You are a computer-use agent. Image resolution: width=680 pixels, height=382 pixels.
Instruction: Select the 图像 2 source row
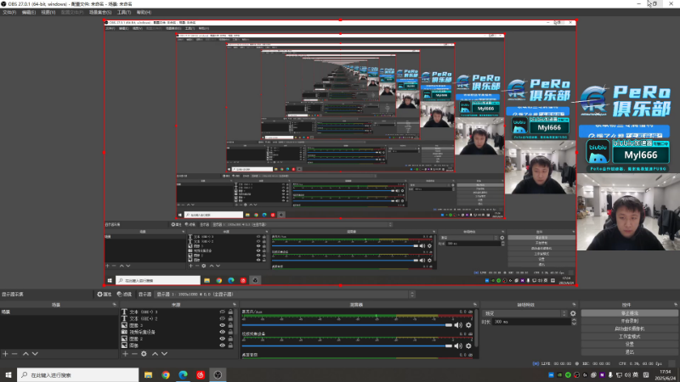coord(178,339)
